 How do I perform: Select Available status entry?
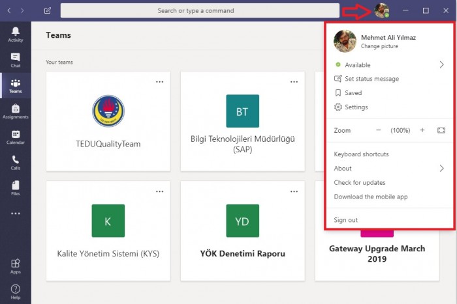click(390, 64)
